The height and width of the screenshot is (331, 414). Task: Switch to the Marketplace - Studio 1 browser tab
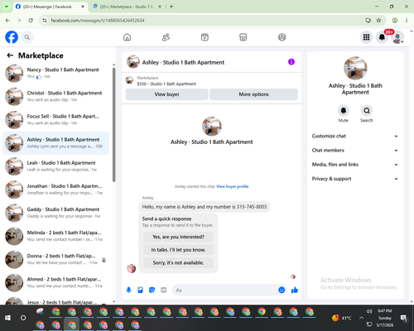[x=127, y=7]
